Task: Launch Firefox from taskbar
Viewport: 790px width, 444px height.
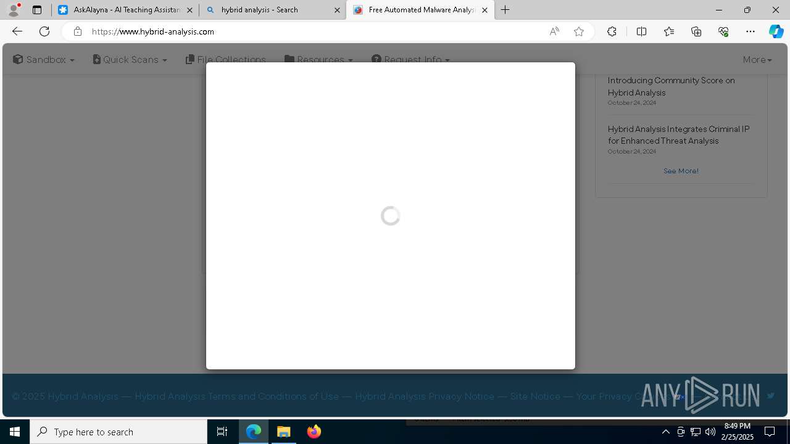Action: click(x=314, y=432)
